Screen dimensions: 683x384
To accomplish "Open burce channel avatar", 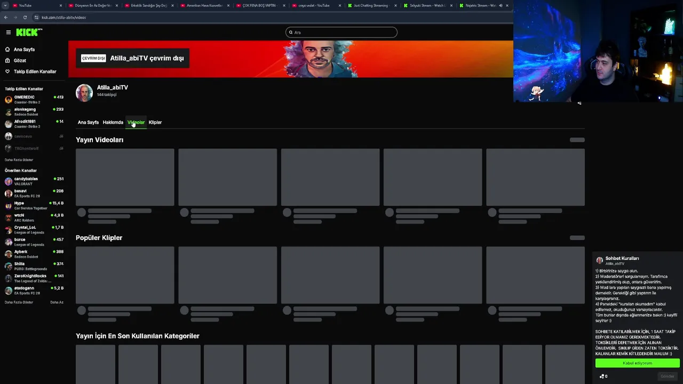I will click(8, 242).
